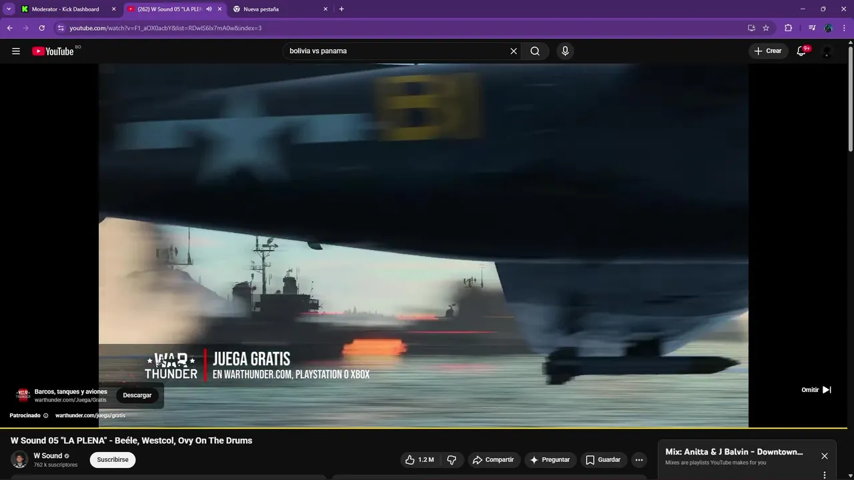Screen dimensions: 854x480
Task: Click the Mix: Anitta & J Balvin title
Action: 734,452
